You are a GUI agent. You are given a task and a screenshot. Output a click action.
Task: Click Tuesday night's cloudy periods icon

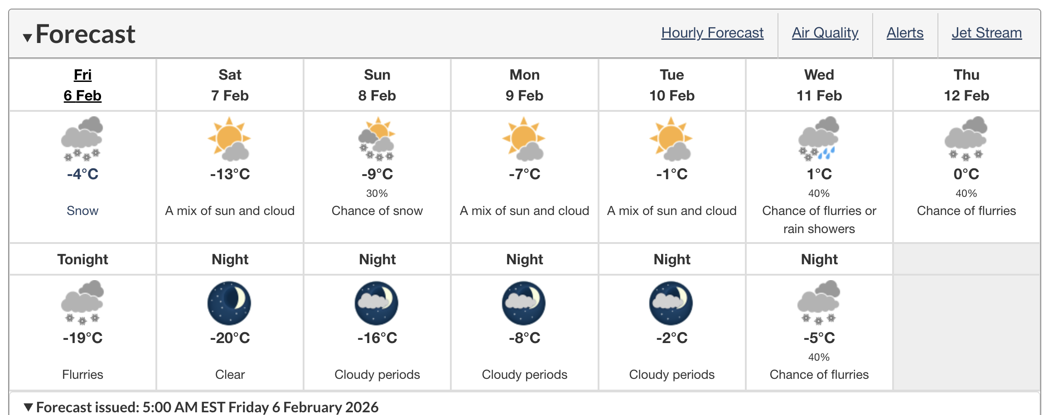[x=671, y=303]
